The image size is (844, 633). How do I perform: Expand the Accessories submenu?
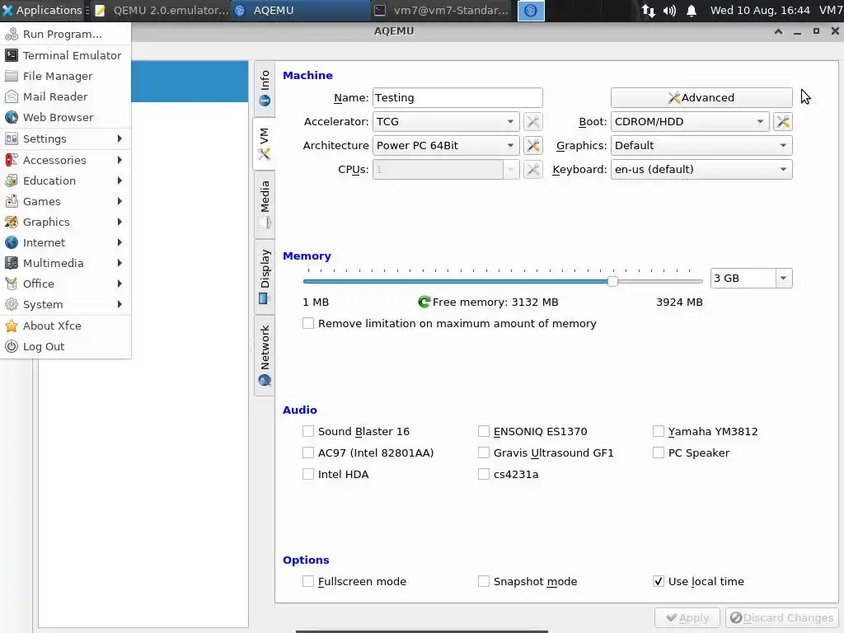click(x=65, y=161)
